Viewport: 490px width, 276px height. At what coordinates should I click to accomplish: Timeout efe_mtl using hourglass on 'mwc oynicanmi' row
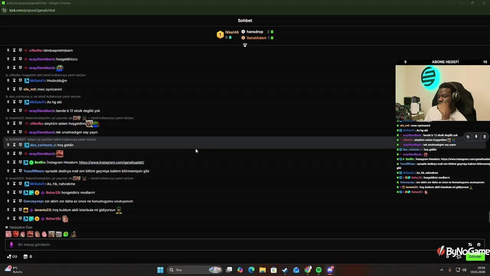point(14,89)
